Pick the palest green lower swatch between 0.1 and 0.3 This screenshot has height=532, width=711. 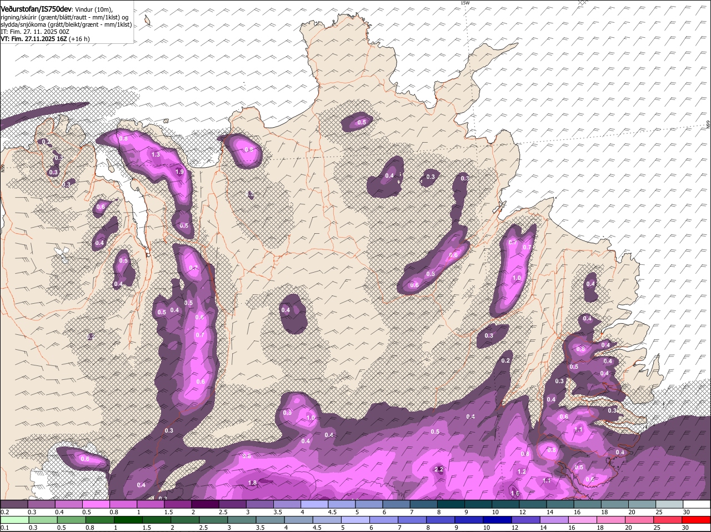coord(14,520)
